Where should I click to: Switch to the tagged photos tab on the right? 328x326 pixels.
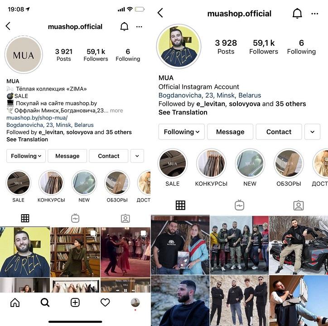pyautogui.click(x=299, y=206)
